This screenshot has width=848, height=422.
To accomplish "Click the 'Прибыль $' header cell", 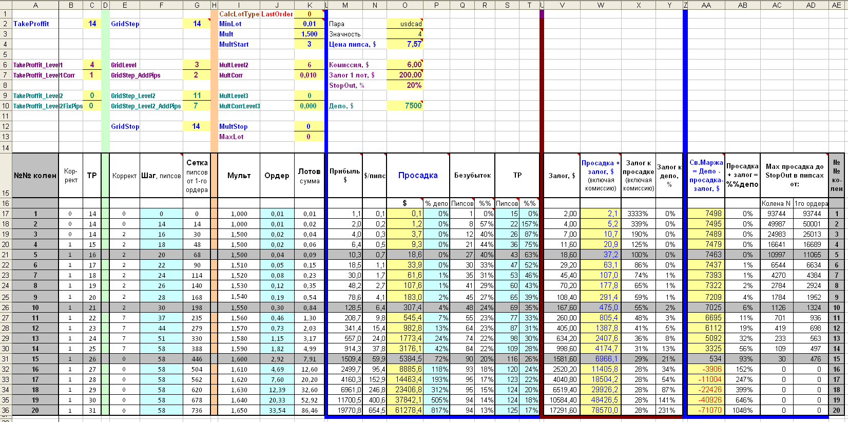I will pos(345,175).
